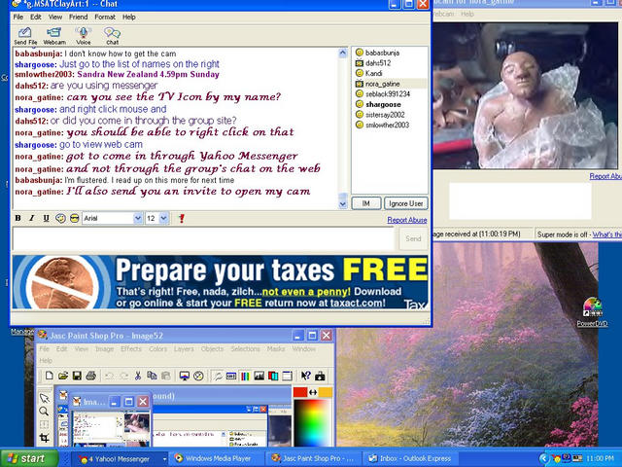Viewport: 622px width, 467px height.
Task: Toggle the layer palette red-cyan icon
Action: (x=273, y=376)
